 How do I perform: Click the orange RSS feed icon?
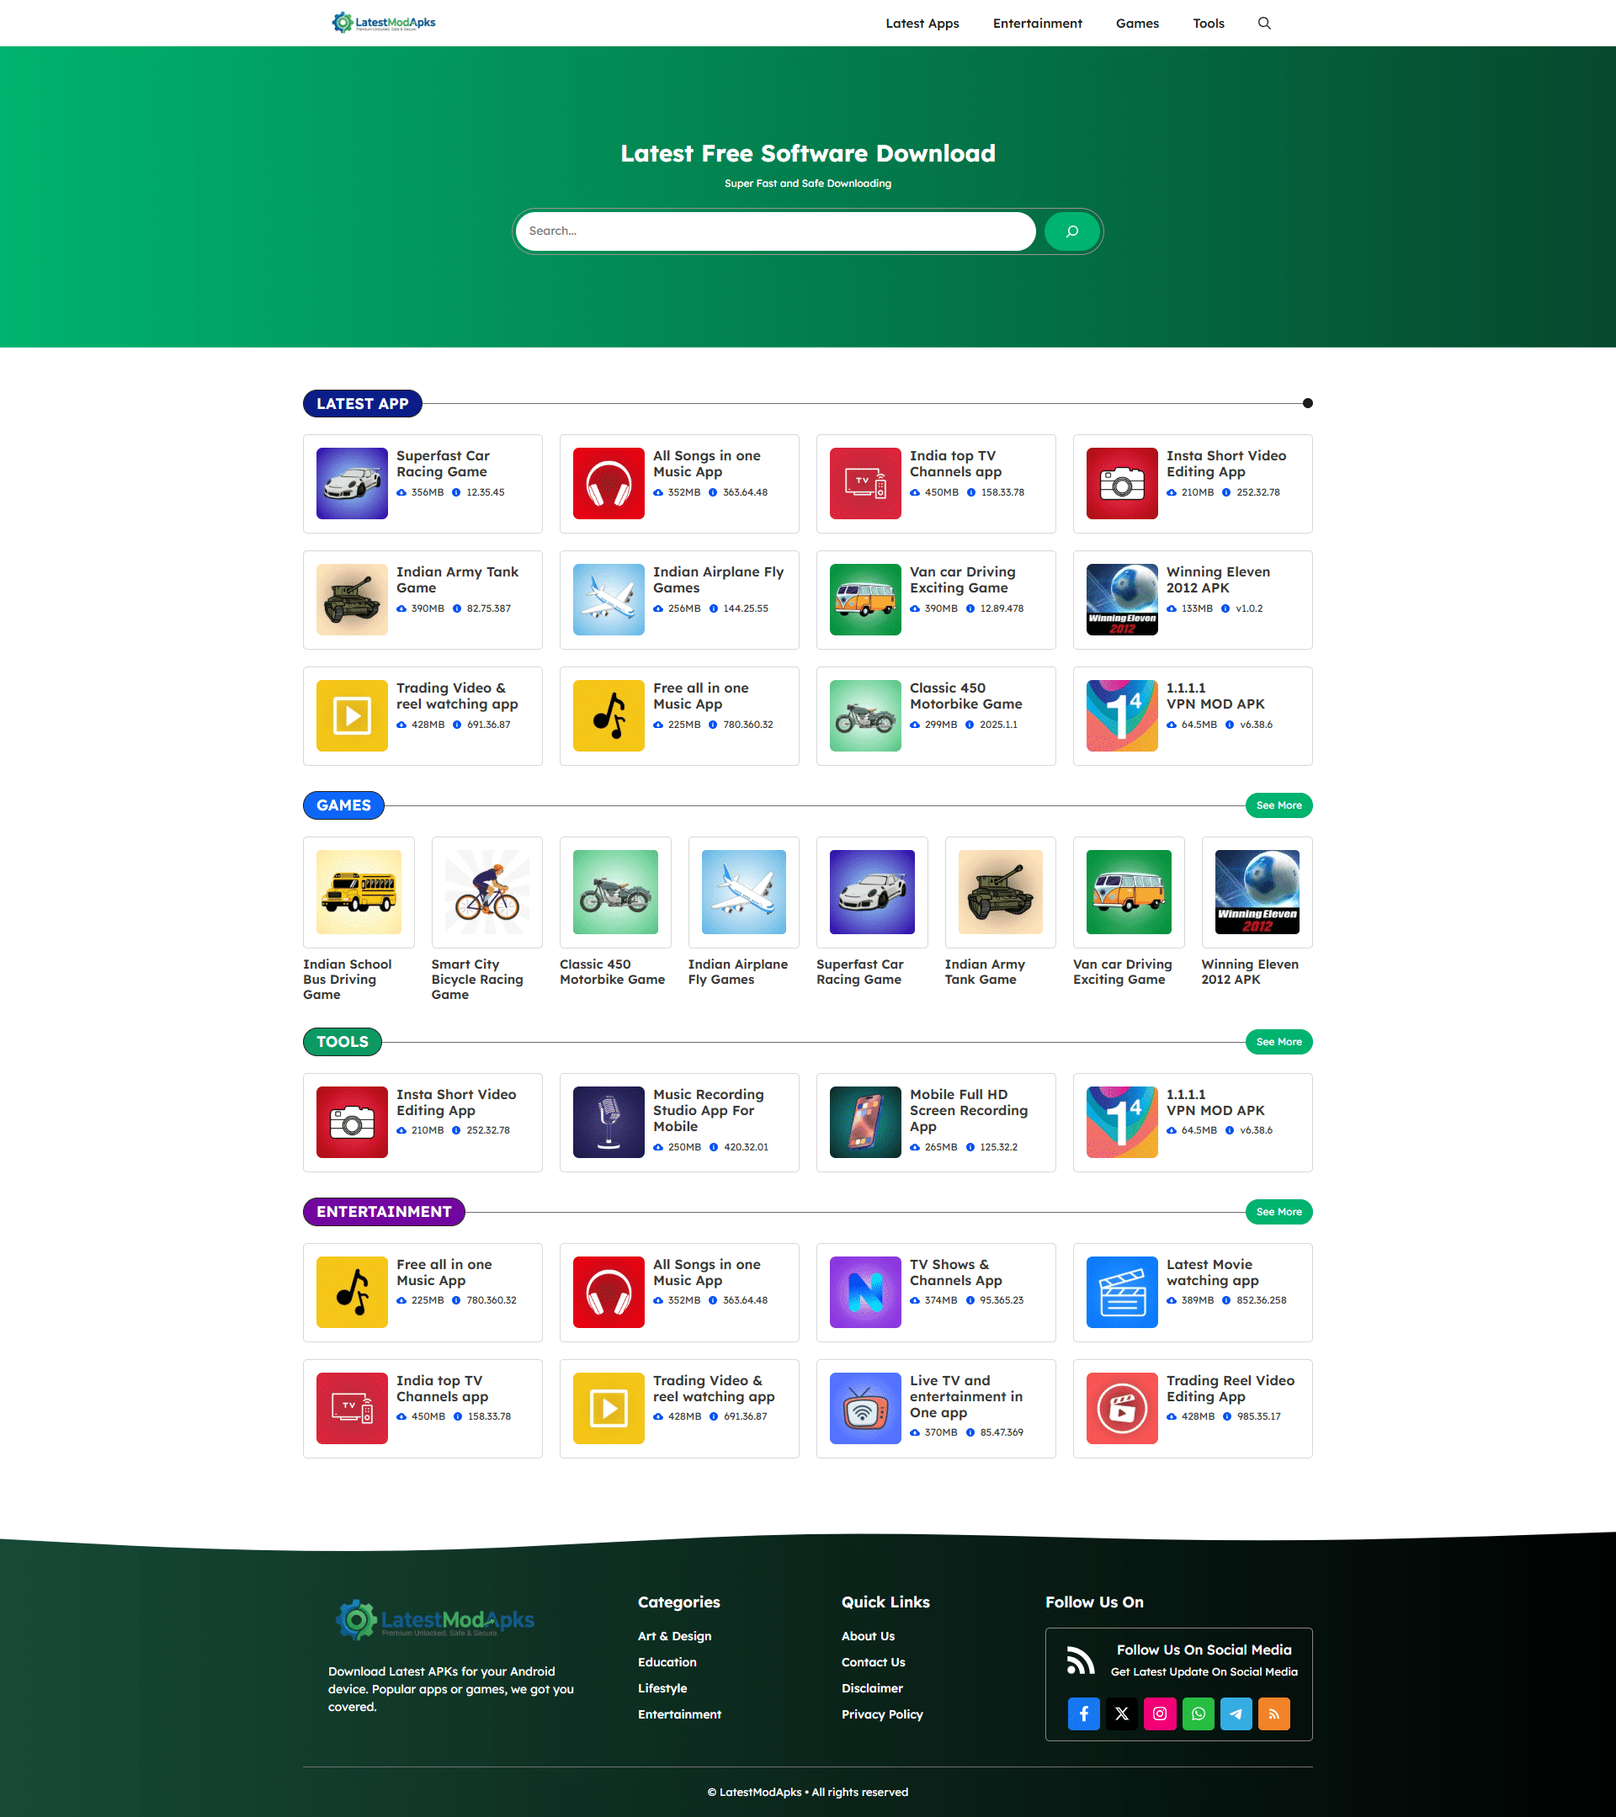click(x=1273, y=1713)
